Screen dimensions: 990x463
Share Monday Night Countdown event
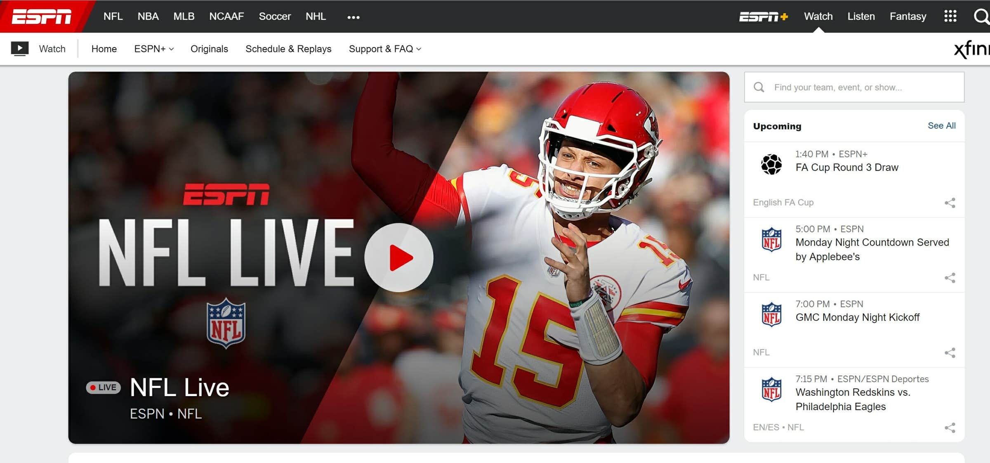(x=950, y=278)
